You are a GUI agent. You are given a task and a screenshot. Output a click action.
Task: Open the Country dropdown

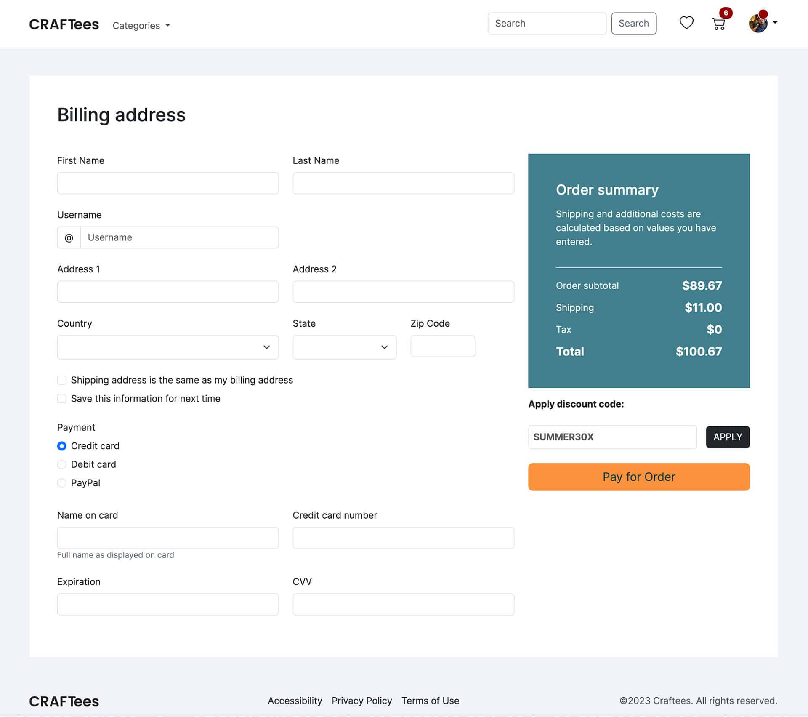(167, 347)
